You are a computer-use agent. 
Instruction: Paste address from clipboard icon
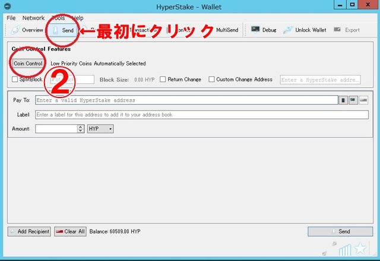click(x=353, y=100)
